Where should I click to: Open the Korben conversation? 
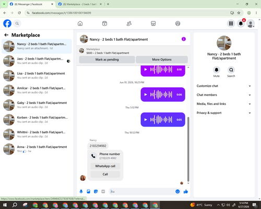pos(37,120)
